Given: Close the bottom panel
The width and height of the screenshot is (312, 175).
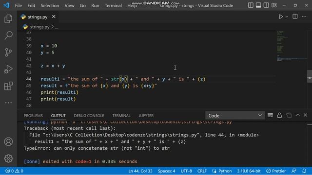Looking at the screenshot, I should [x=306, y=115].
